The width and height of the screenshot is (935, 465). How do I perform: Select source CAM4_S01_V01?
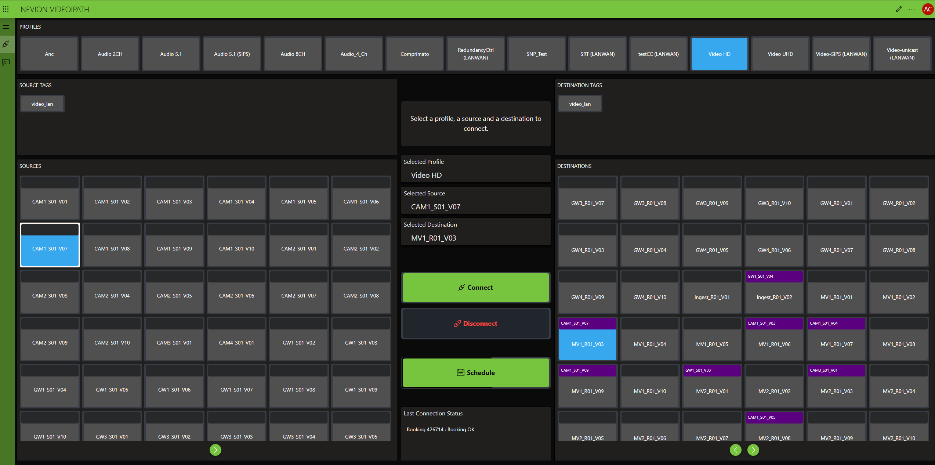pyautogui.click(x=237, y=339)
